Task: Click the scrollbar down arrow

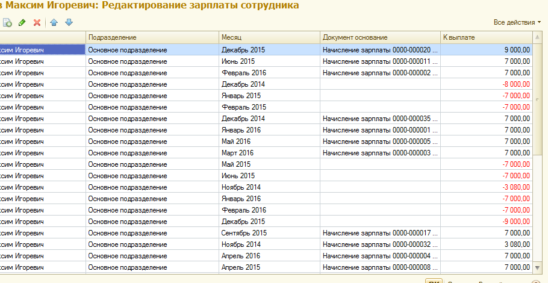Action: [x=538, y=266]
